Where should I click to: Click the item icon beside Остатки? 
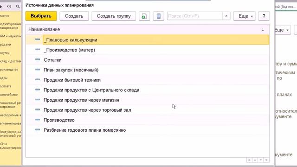(38, 59)
